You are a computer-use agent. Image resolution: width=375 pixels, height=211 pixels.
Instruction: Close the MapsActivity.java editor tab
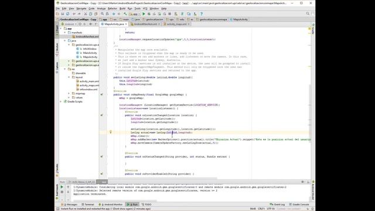(126, 24)
